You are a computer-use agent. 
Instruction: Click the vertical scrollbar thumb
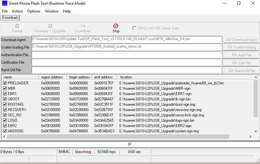click(256, 98)
